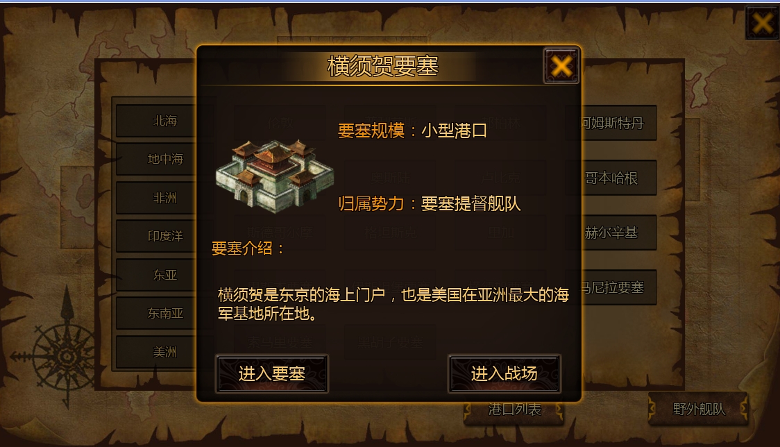Click the 横须贺要塞 title banner
Screen dimensions: 780x447
(382, 66)
